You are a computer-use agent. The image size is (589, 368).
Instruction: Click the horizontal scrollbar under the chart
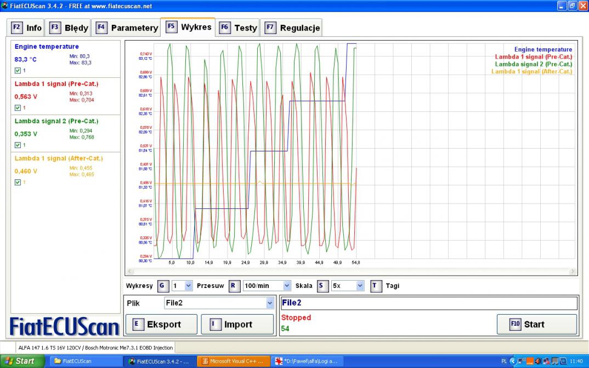point(351,271)
